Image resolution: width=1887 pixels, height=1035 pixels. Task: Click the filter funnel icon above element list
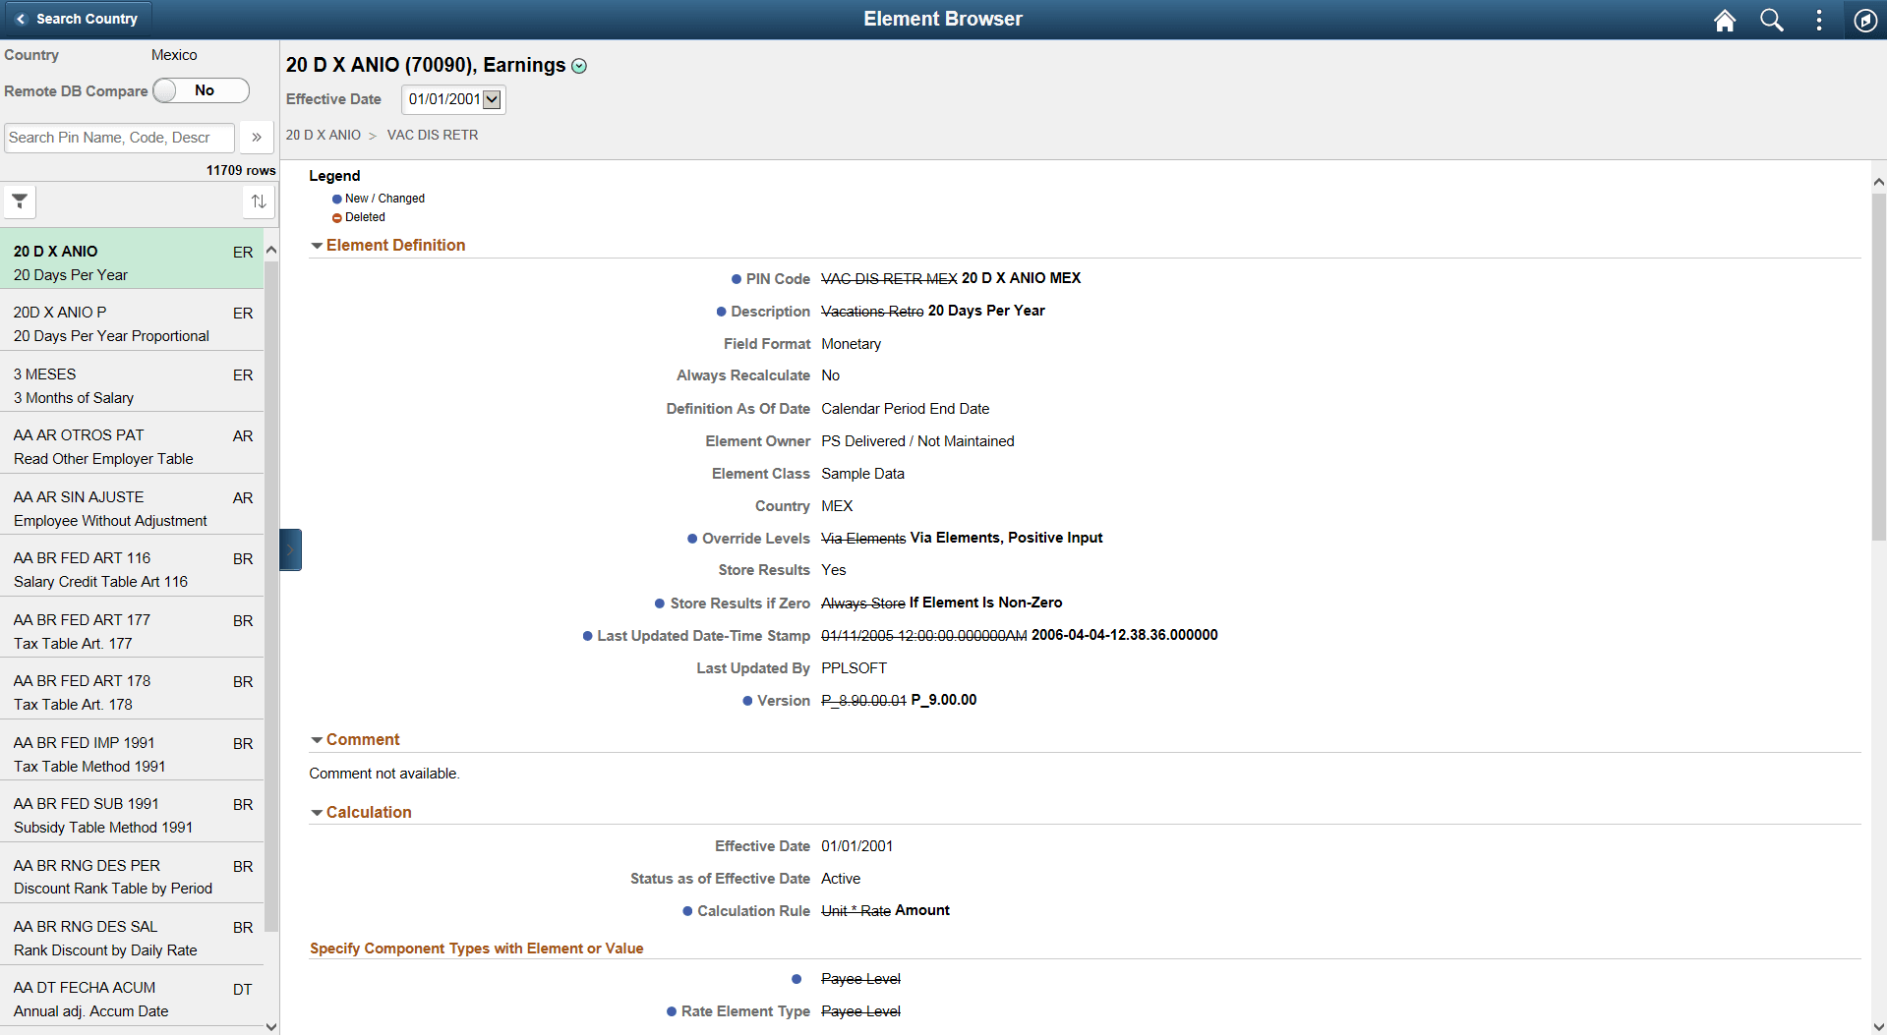pos(20,201)
